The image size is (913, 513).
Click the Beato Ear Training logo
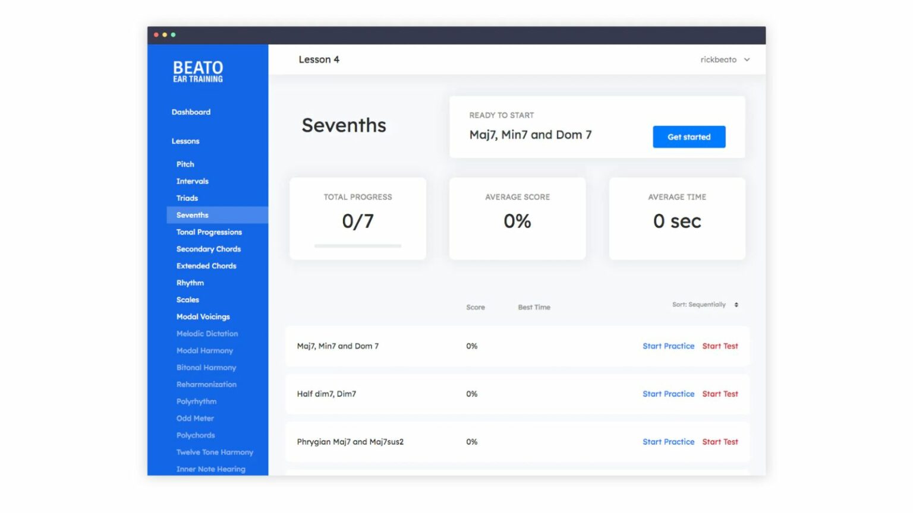click(198, 71)
